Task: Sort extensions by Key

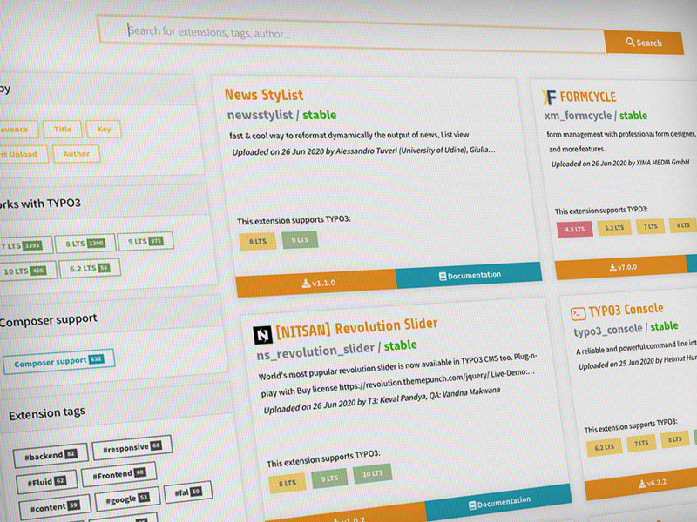Action: pyautogui.click(x=104, y=129)
